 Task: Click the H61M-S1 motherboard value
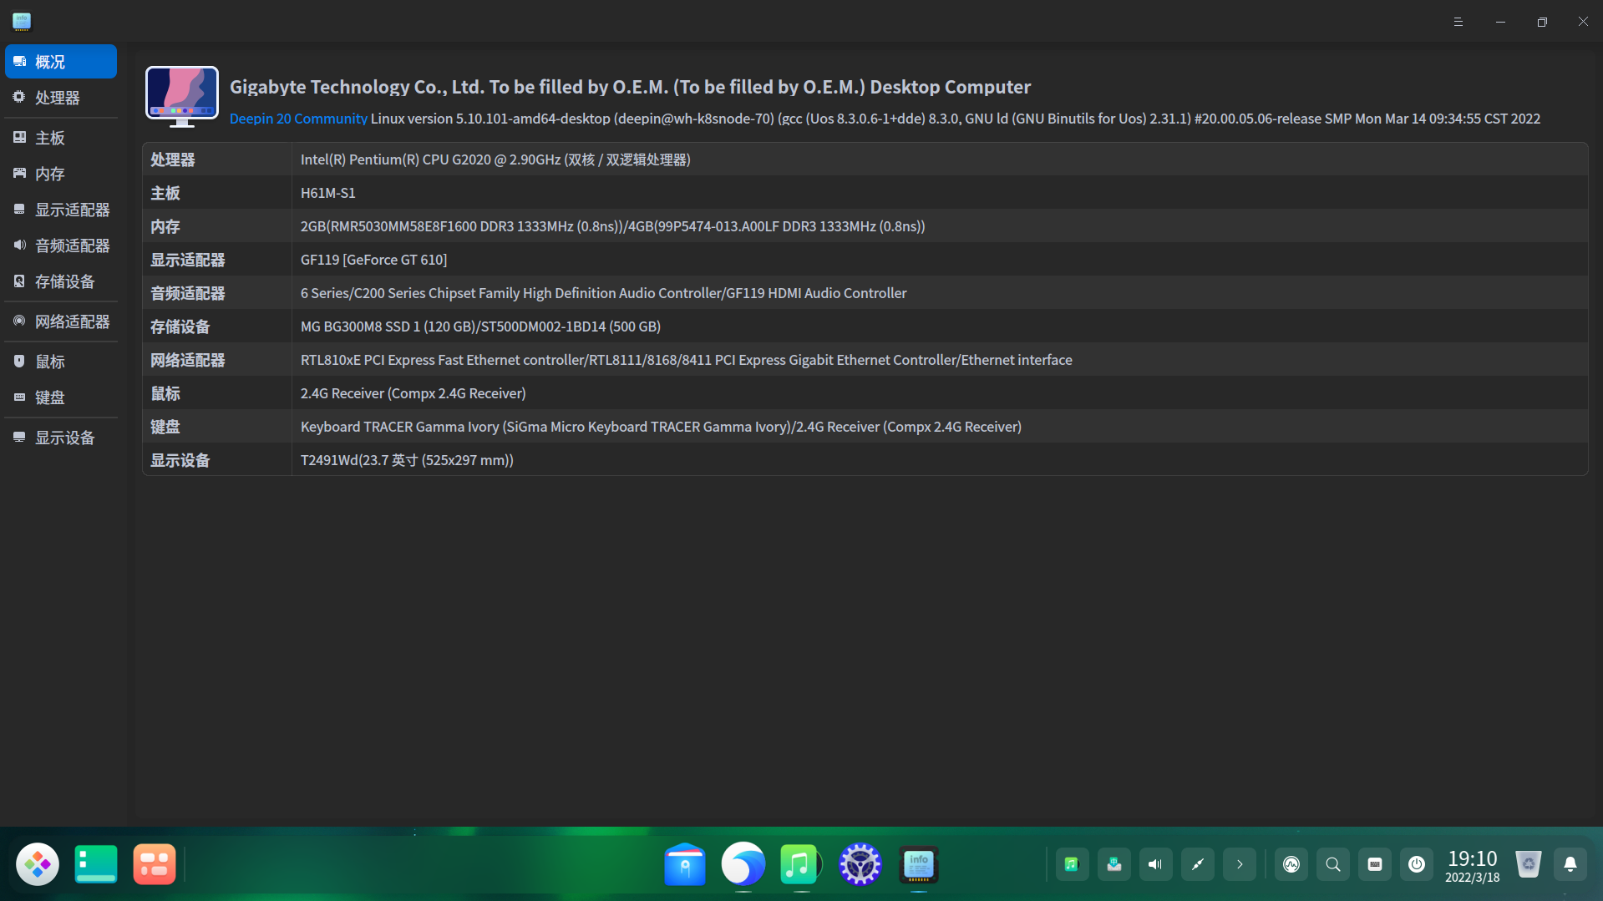(x=328, y=193)
